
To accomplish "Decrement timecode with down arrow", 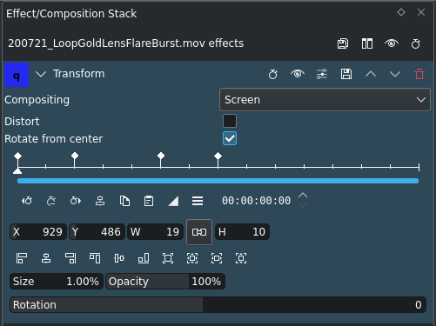I will 303,205.
